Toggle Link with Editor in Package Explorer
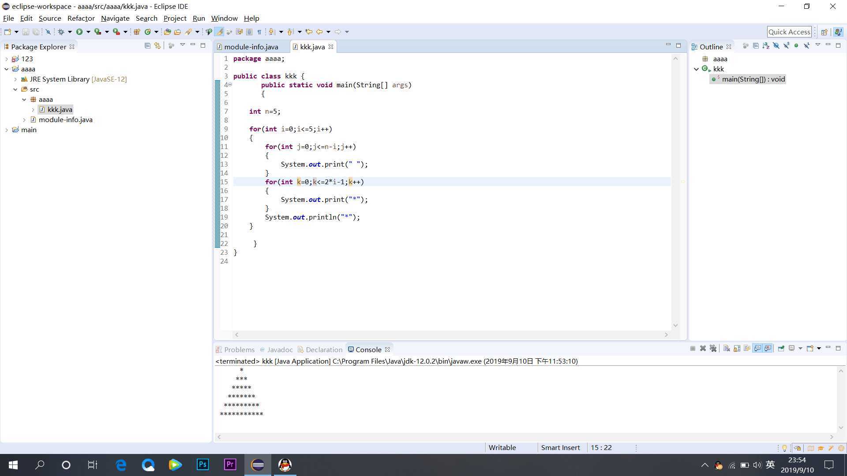The width and height of the screenshot is (847, 476). 157,45
